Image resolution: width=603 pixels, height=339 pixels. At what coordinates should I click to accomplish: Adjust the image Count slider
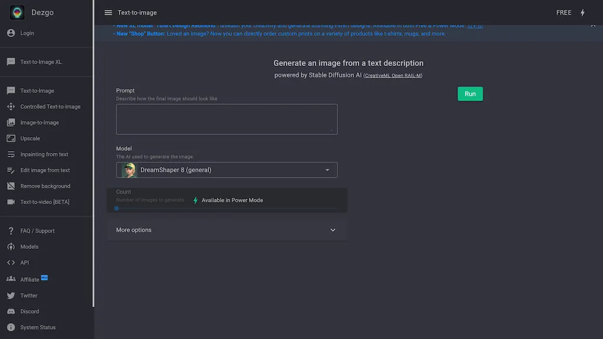click(117, 208)
